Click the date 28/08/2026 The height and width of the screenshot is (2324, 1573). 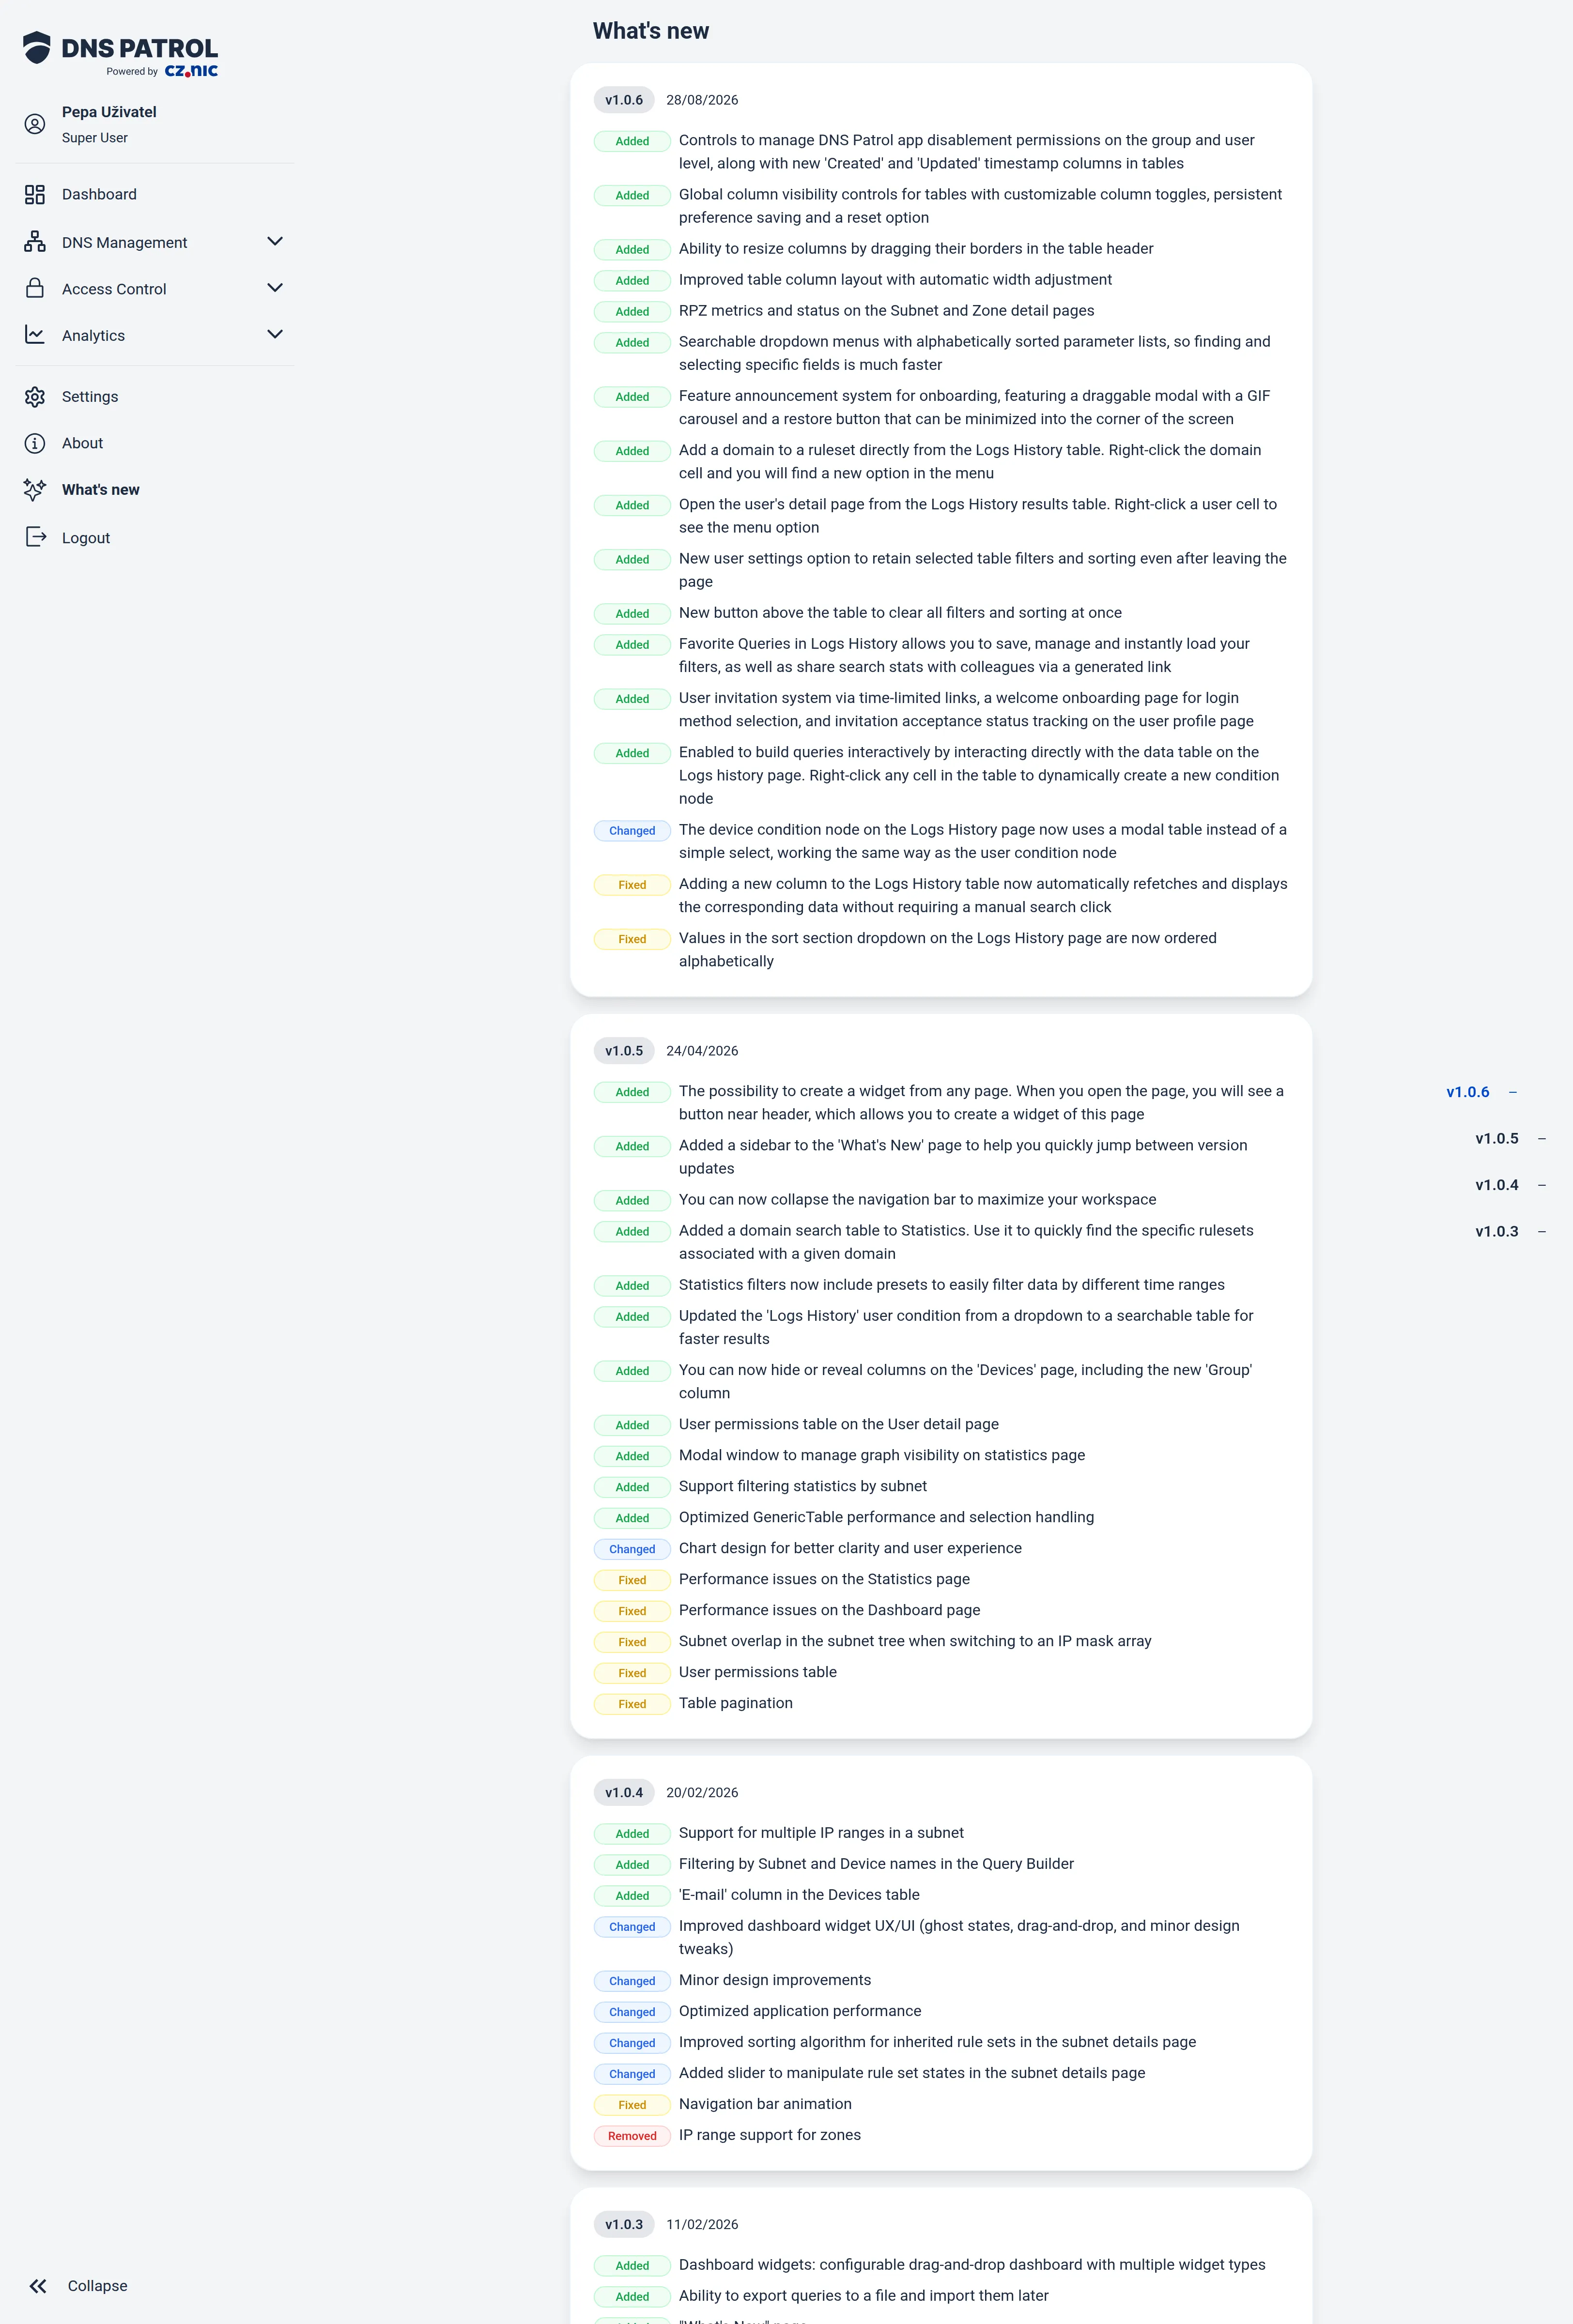702,100
